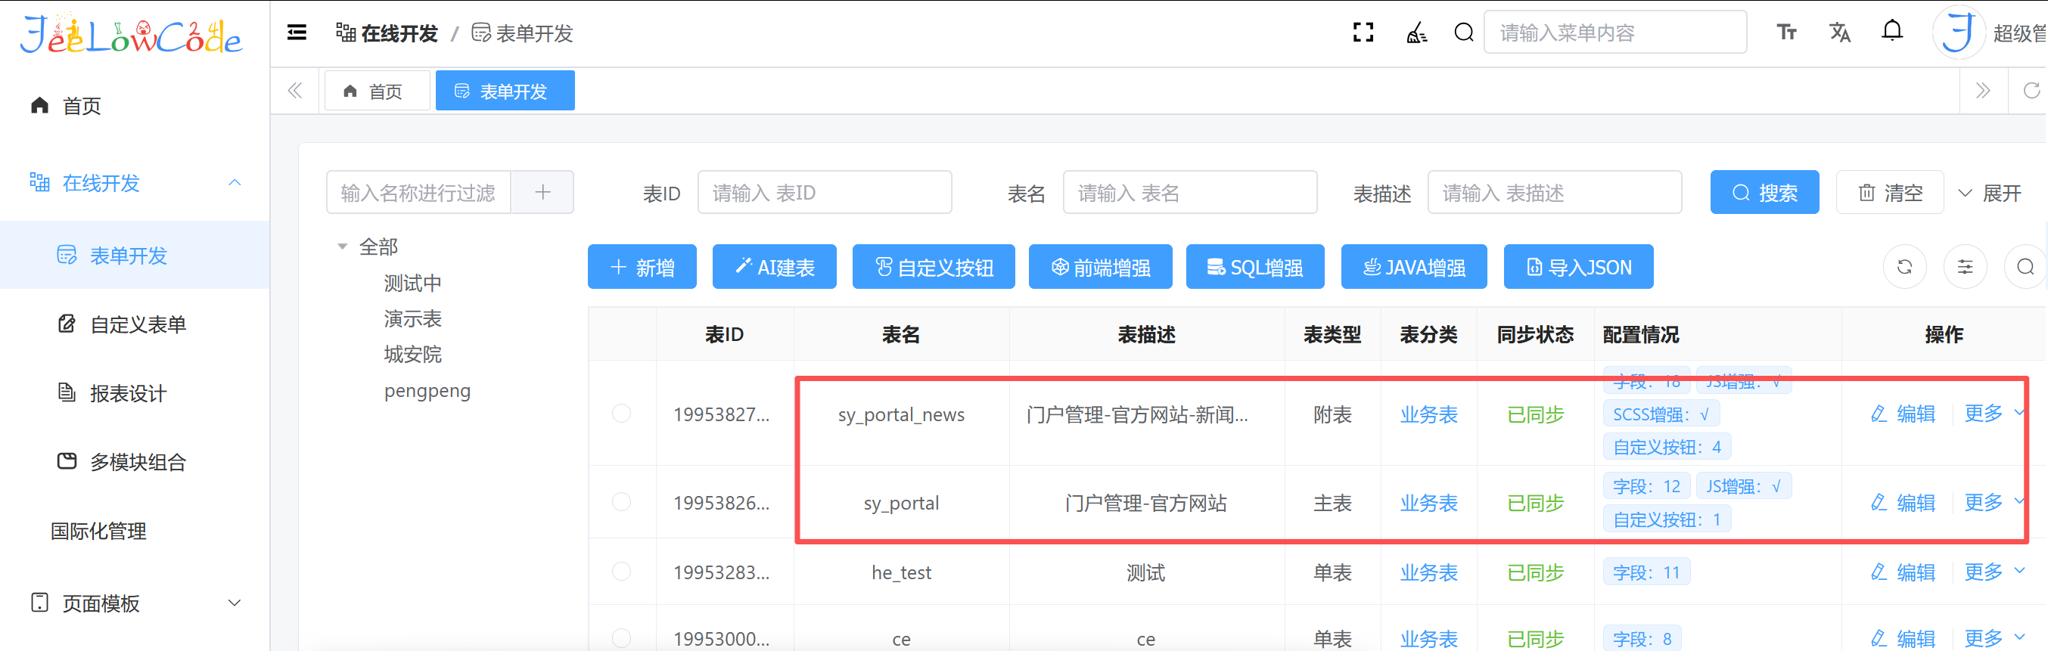Switch to the 首页 tab
The image size is (2048, 651).
pyautogui.click(x=377, y=91)
